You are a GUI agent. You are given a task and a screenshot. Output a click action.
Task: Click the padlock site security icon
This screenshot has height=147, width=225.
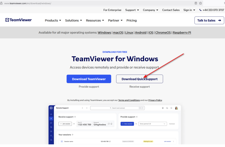pos(2,3)
